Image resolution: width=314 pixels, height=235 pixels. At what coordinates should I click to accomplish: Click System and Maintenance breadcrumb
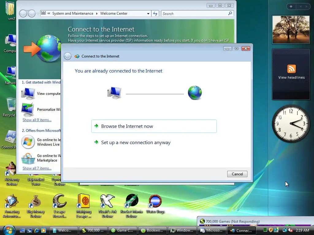click(73, 13)
